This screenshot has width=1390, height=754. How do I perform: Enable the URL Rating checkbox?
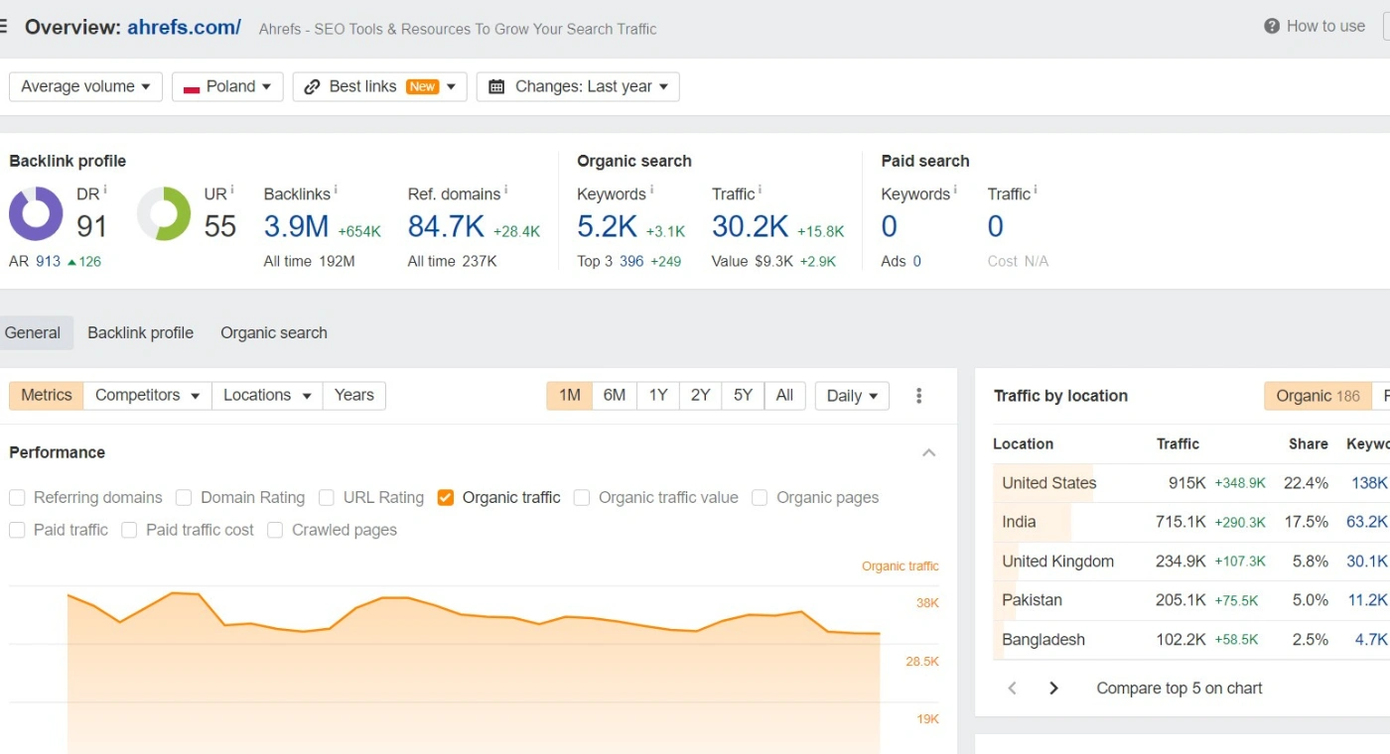click(327, 498)
